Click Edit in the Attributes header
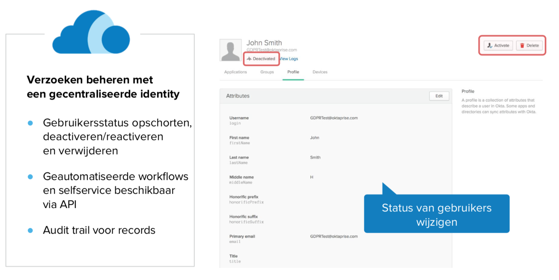Viewport: 559px width, 280px height. [x=439, y=96]
